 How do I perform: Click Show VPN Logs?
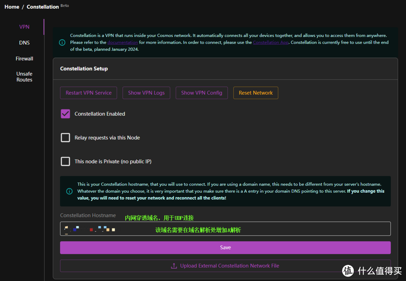[x=146, y=93]
